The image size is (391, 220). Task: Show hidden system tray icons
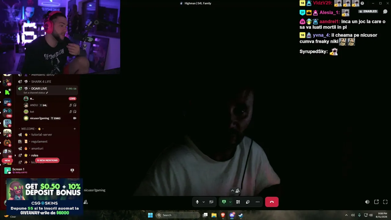(x=346, y=215)
